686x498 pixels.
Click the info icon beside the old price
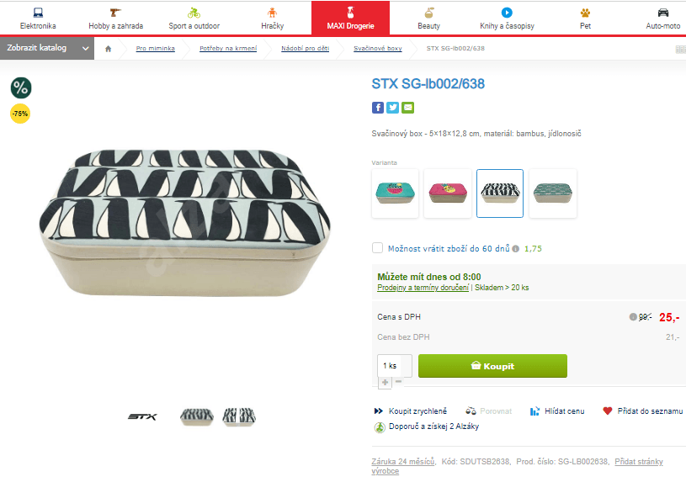[633, 317]
